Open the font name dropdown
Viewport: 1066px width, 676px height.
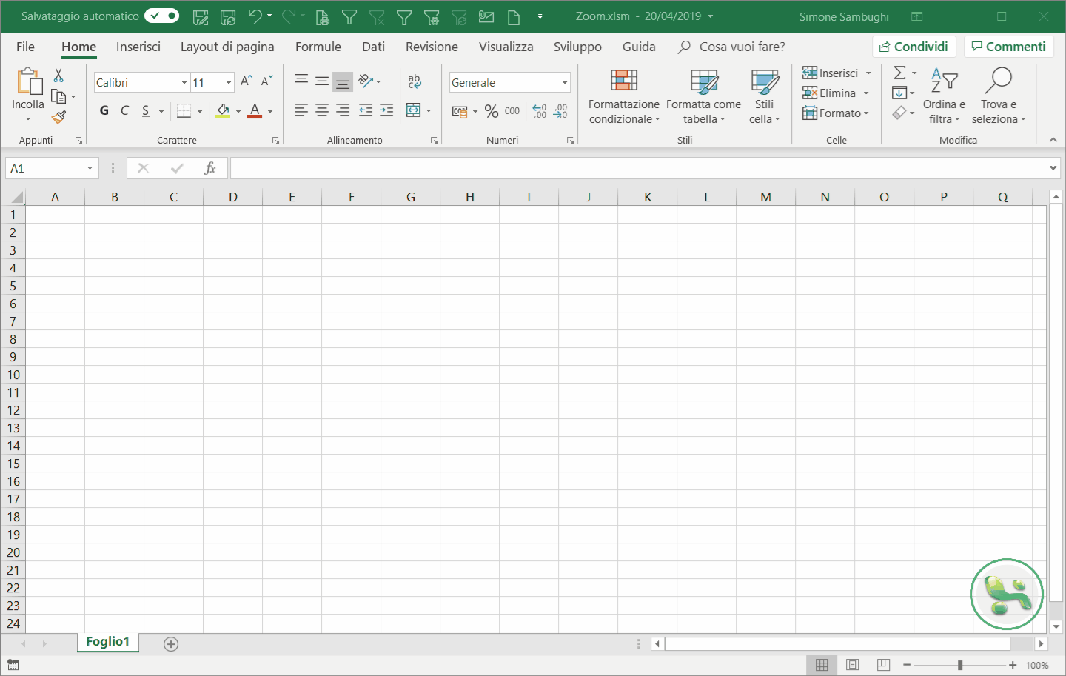click(x=183, y=82)
